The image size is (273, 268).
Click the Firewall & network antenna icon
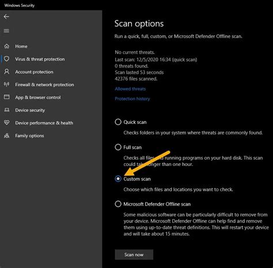click(x=7, y=84)
